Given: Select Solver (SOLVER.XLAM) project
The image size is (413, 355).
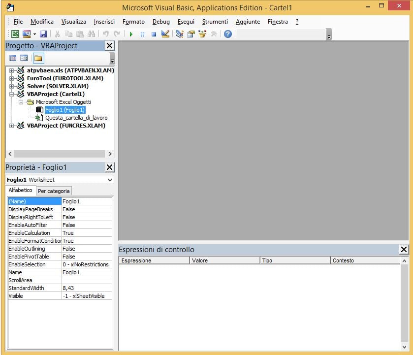Looking at the screenshot, I should point(58,86).
